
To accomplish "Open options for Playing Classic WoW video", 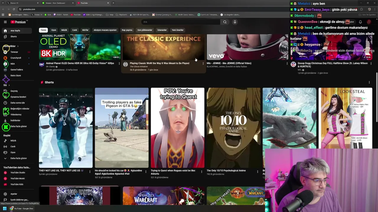I will click(x=203, y=64).
